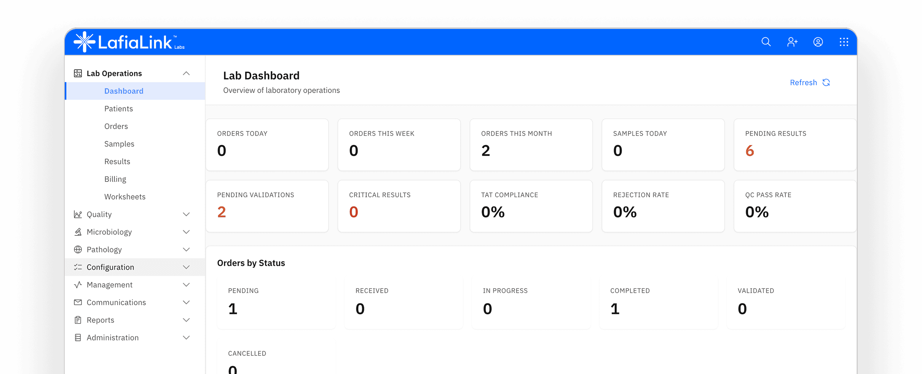The height and width of the screenshot is (374, 922).
Task: Click the Administration menu label
Action: coord(113,337)
